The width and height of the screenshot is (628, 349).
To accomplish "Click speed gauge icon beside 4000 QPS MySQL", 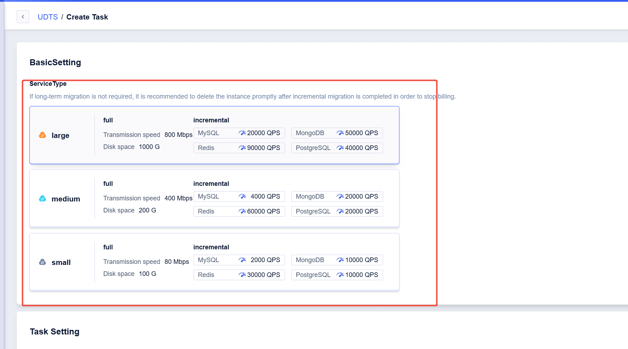I will coord(242,196).
